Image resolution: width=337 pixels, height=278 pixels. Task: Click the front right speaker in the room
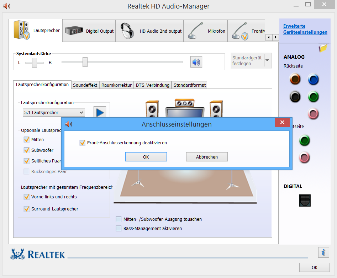[216, 109]
